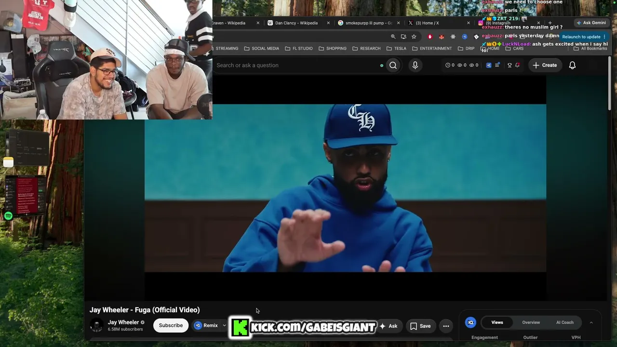Open YouTube notifications bell

click(572, 65)
